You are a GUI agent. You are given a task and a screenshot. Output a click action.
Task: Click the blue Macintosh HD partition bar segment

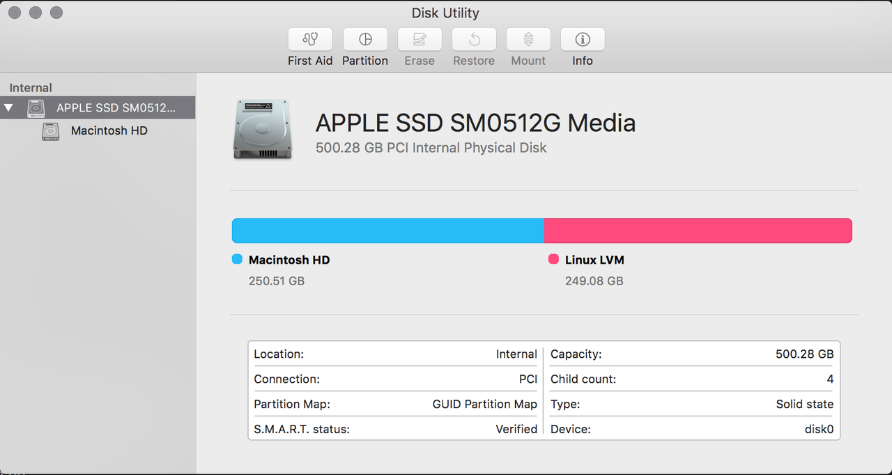388,230
